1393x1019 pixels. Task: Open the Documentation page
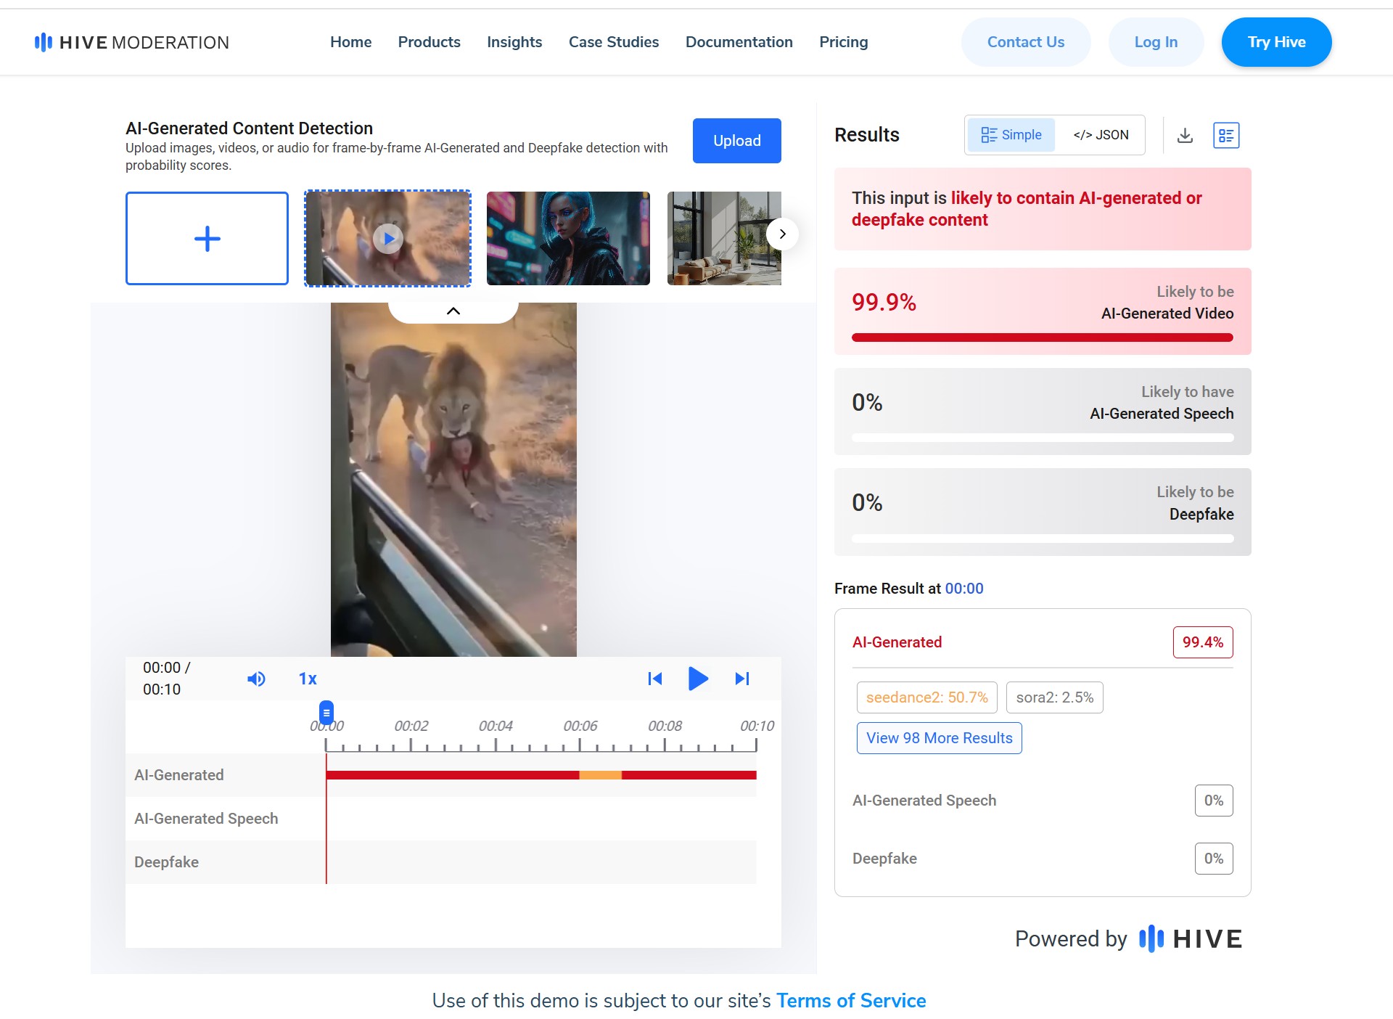tap(739, 42)
